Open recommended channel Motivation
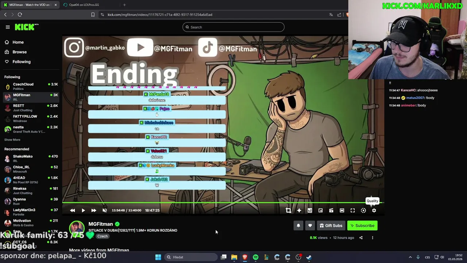 click(31, 223)
